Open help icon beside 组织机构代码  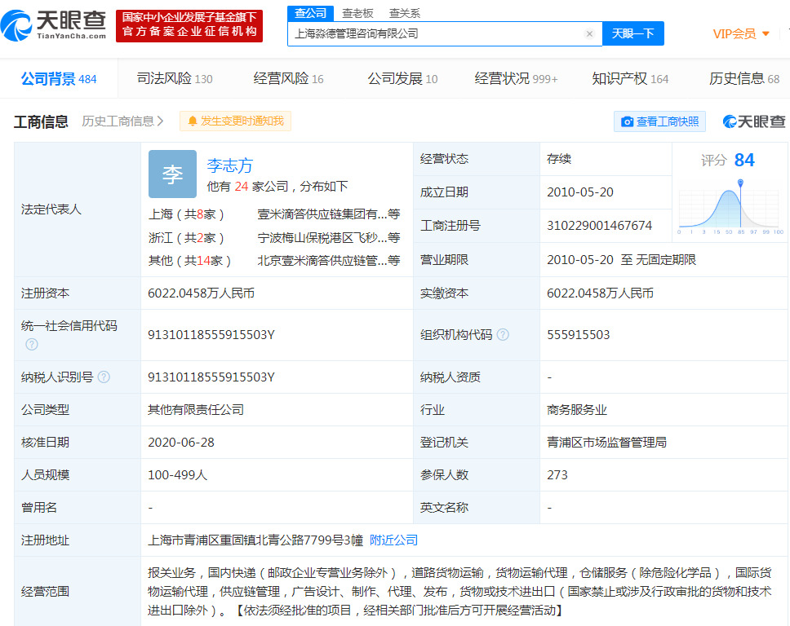tap(503, 335)
